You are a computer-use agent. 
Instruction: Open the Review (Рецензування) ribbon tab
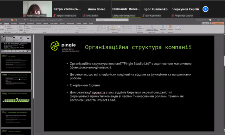(x=70, y=23)
